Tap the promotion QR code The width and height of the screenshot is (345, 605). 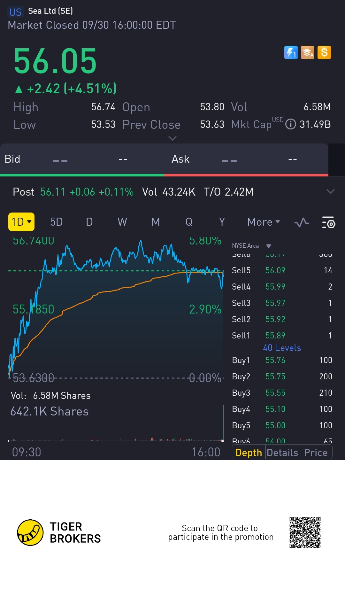(305, 532)
